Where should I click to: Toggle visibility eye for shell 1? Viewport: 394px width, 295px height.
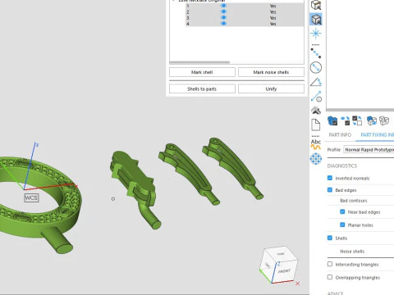pyautogui.click(x=223, y=6)
